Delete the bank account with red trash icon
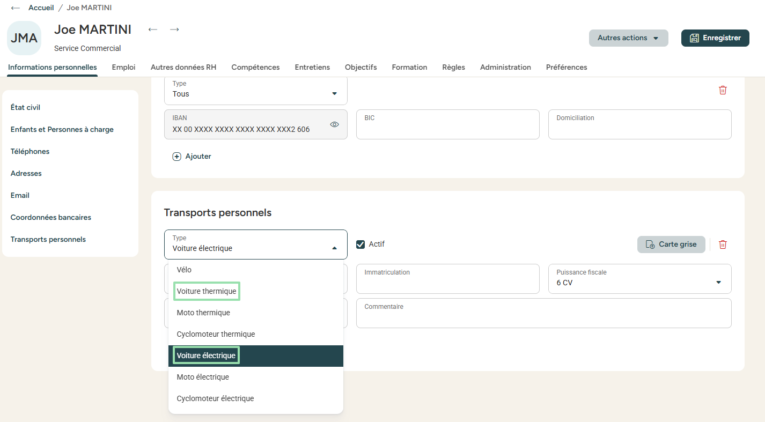The height and width of the screenshot is (422, 765). click(x=723, y=90)
